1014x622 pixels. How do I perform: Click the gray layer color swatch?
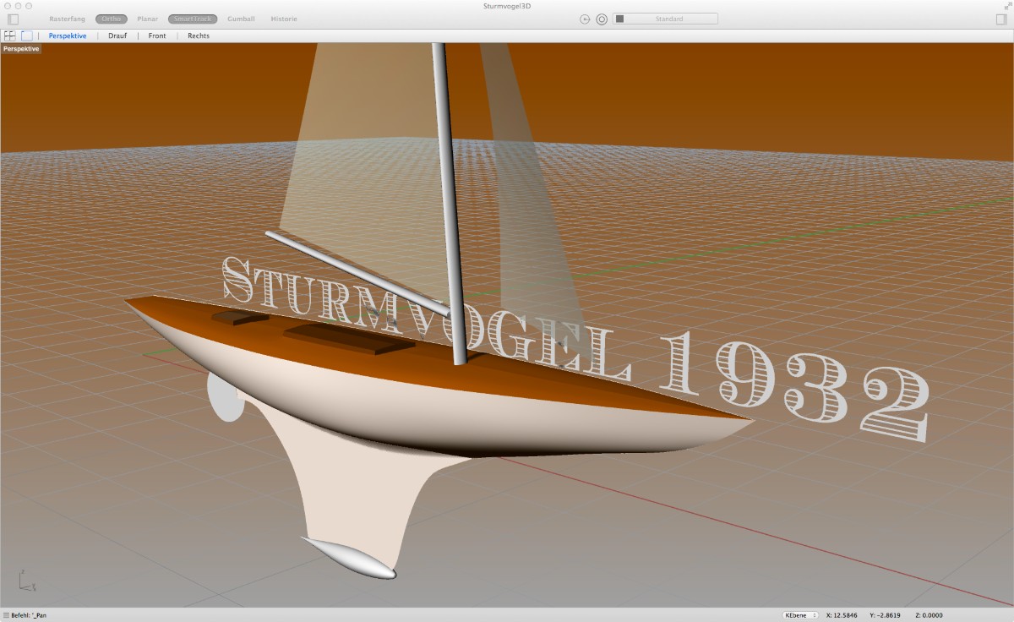[619, 19]
